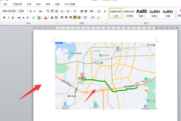This screenshot has height=121, width=181.
Task: Open underline style dropdown arrow
Action: pyautogui.click(x=15, y=18)
